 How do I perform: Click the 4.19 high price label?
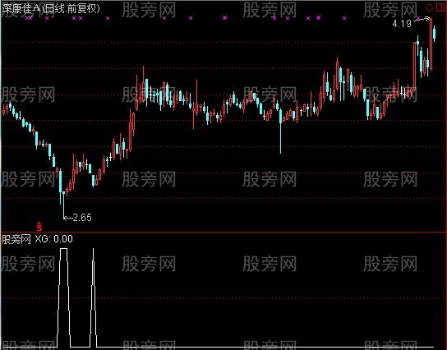coord(402,23)
